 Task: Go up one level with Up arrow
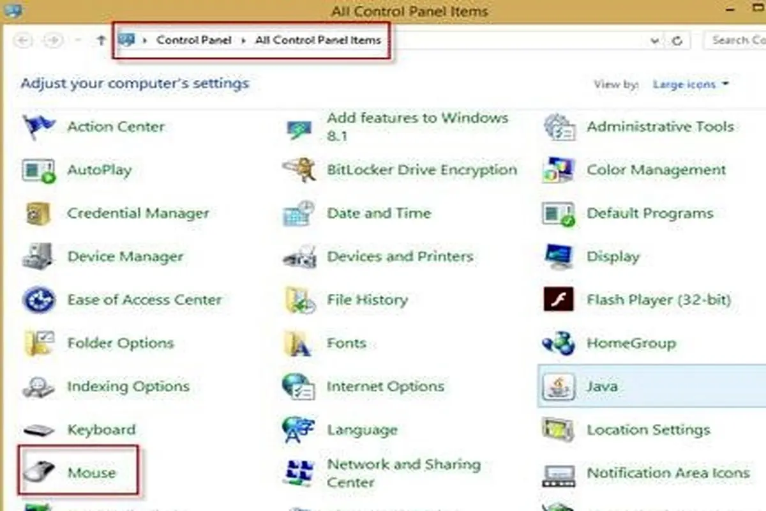(100, 40)
